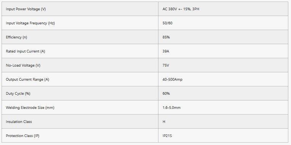Select the AC 380V +- 15%, 3PH value
Viewport: 291px width, 145px height.
tap(181, 9)
